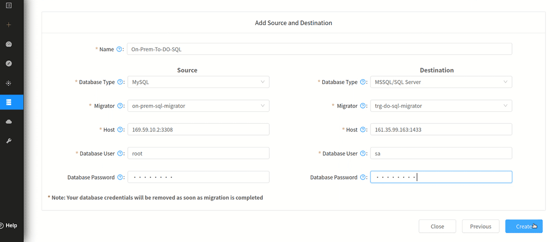Click help icon beside Destination Migrator
The image size is (560, 242).
[x=363, y=106]
